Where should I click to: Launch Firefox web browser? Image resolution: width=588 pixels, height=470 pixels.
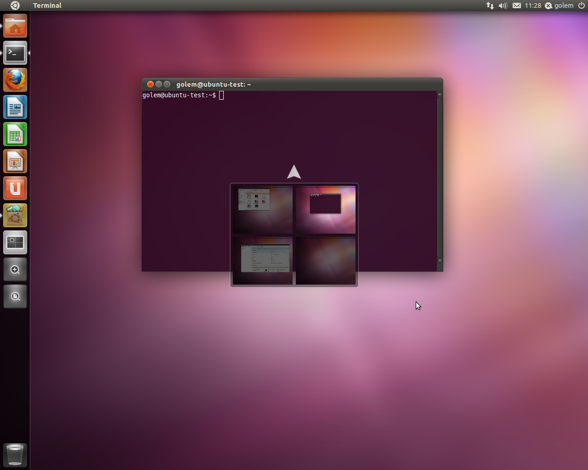15,80
